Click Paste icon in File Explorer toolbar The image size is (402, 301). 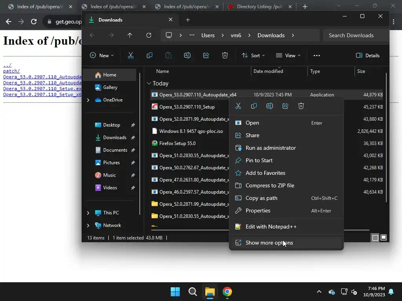tap(168, 56)
